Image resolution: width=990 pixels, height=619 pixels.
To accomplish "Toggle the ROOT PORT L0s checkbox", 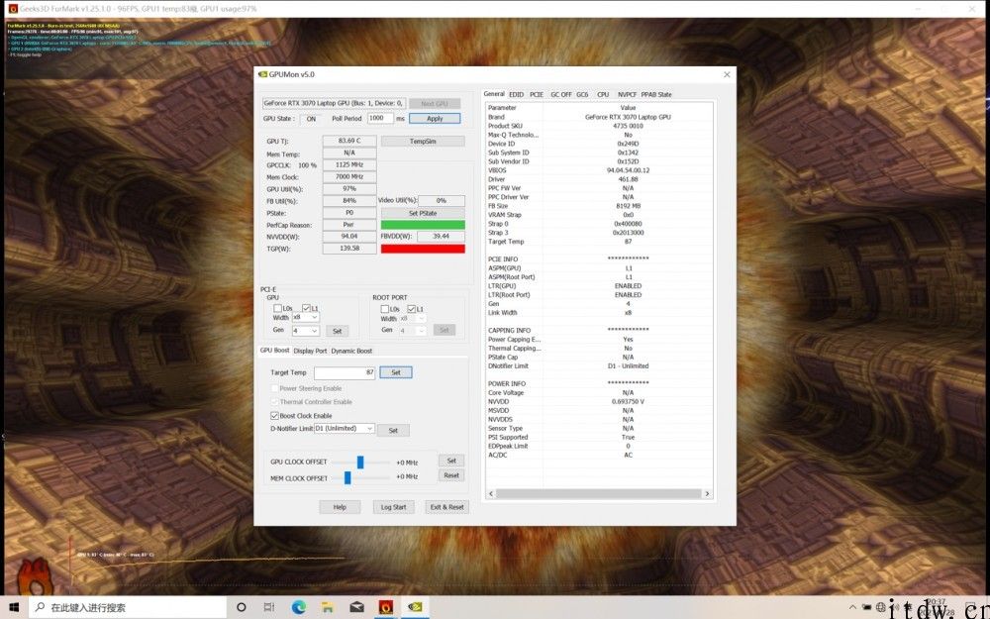I will click(x=384, y=309).
